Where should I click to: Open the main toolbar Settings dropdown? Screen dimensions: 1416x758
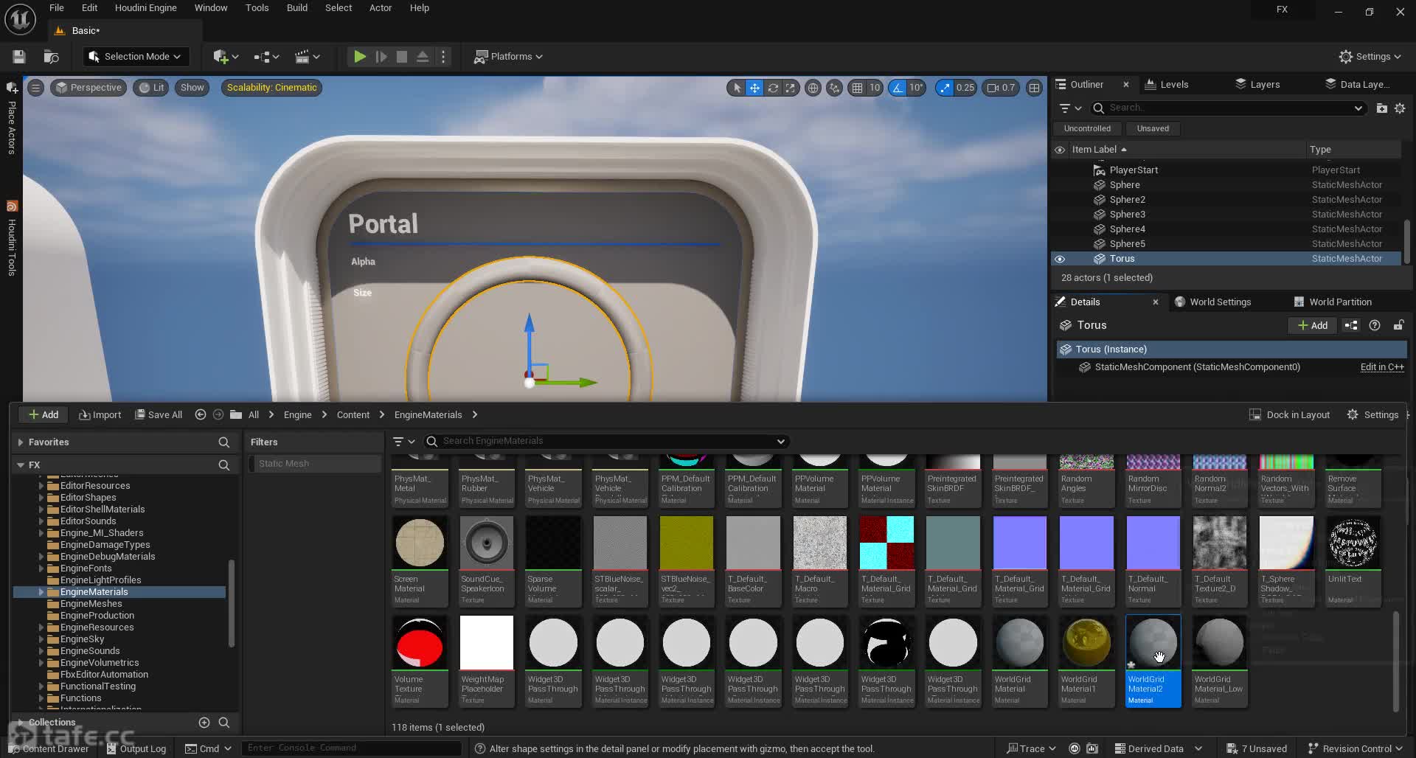1369,57
